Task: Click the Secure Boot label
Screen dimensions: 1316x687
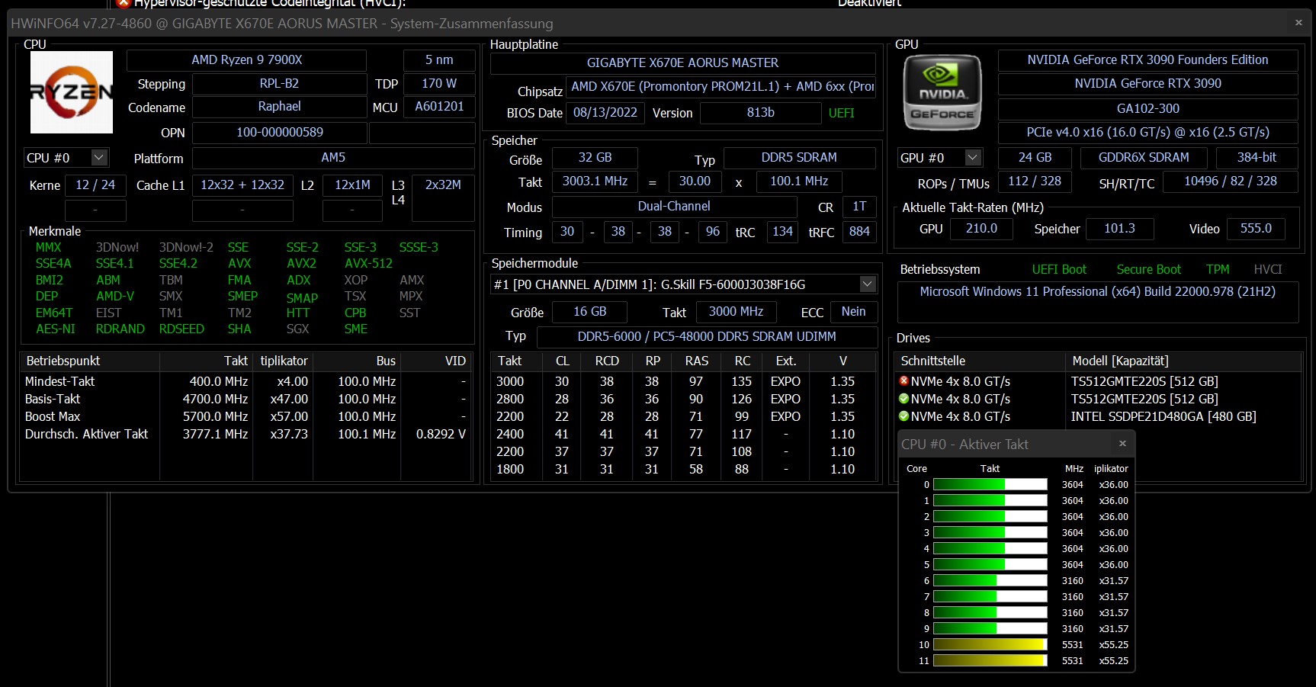Action: click(1148, 270)
